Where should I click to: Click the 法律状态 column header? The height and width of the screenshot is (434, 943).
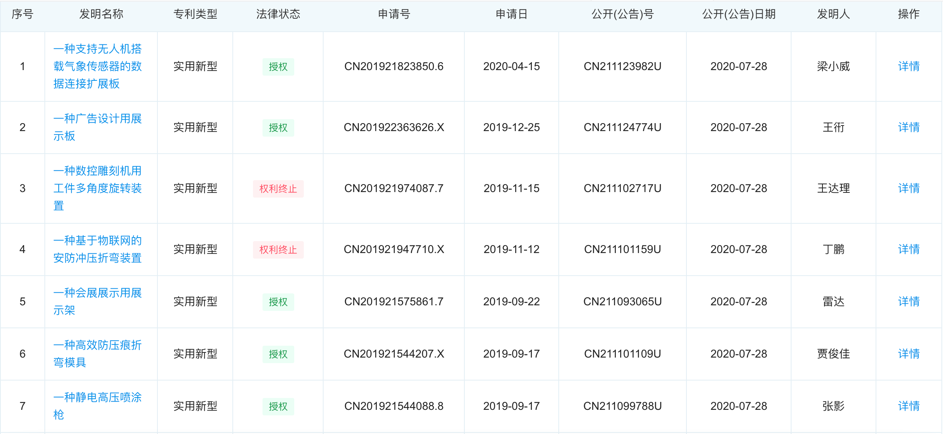click(x=278, y=14)
